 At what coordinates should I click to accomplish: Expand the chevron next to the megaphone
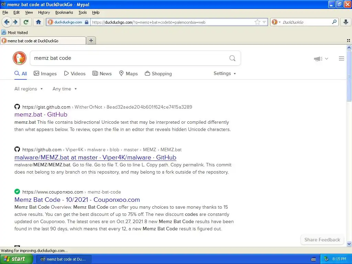(327, 58)
